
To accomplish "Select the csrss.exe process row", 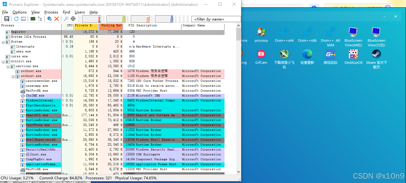I will point(112,56).
